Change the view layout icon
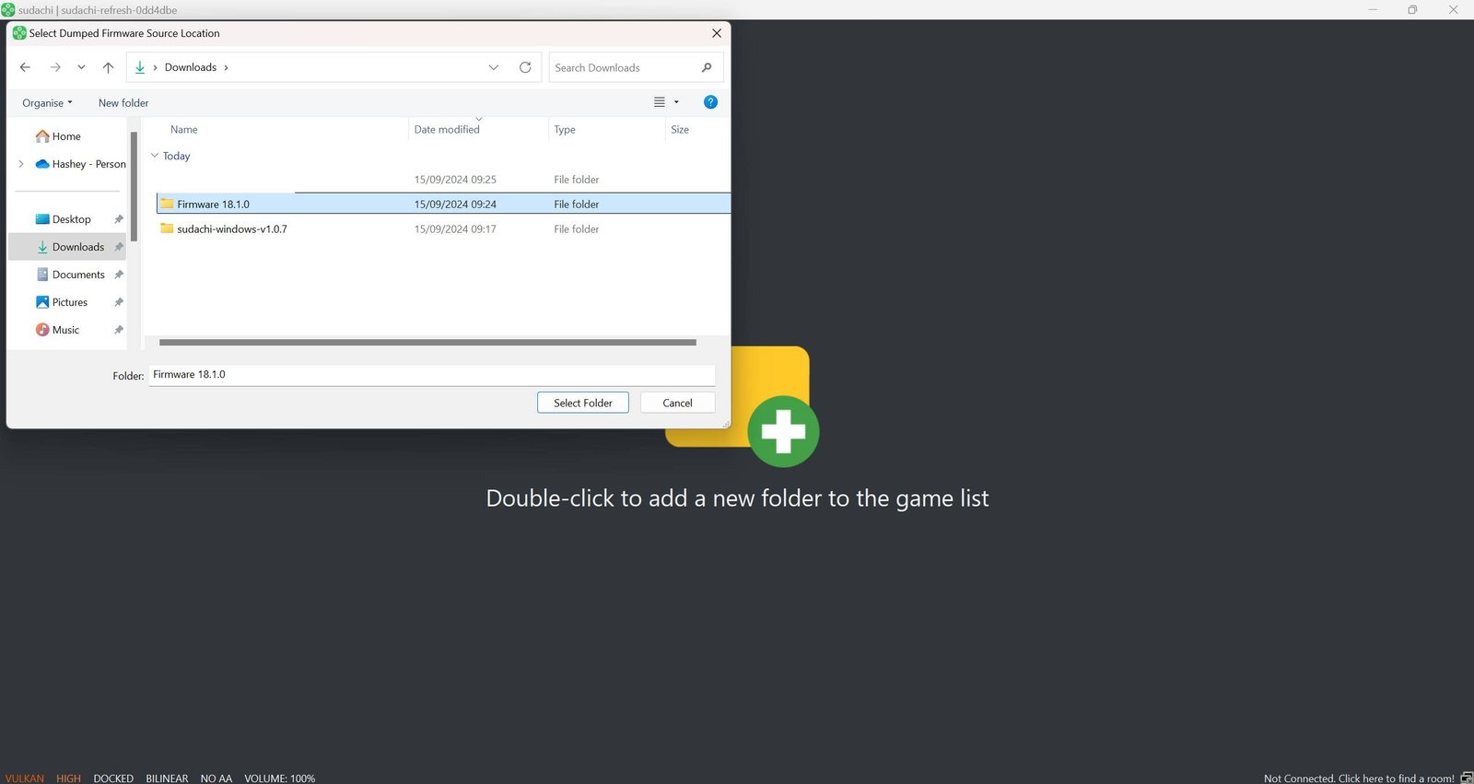This screenshot has height=784, width=1474. click(x=660, y=102)
